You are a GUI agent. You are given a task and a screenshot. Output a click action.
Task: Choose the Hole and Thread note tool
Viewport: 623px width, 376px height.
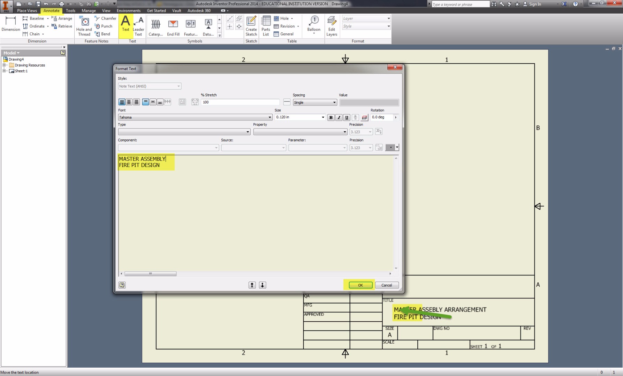[84, 26]
